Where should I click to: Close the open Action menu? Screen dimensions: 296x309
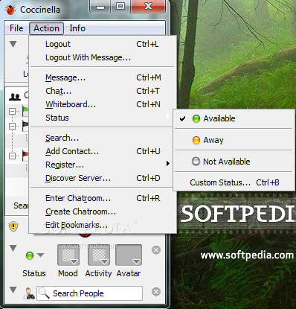click(47, 28)
